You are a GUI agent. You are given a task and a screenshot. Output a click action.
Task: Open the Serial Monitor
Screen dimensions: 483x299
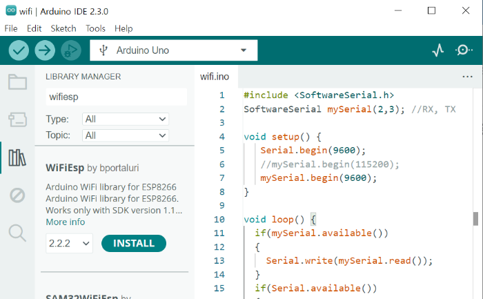point(464,50)
